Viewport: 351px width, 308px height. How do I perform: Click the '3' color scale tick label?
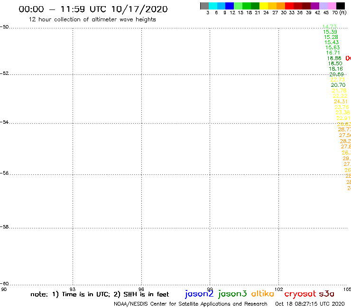[208, 13]
